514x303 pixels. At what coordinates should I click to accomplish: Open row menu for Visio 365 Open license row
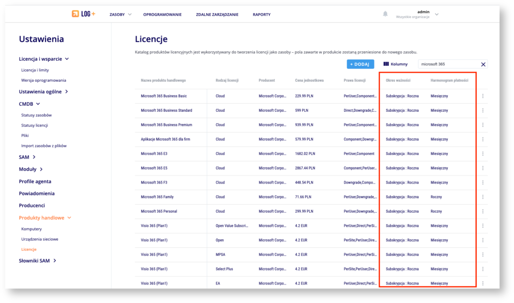coord(483,240)
